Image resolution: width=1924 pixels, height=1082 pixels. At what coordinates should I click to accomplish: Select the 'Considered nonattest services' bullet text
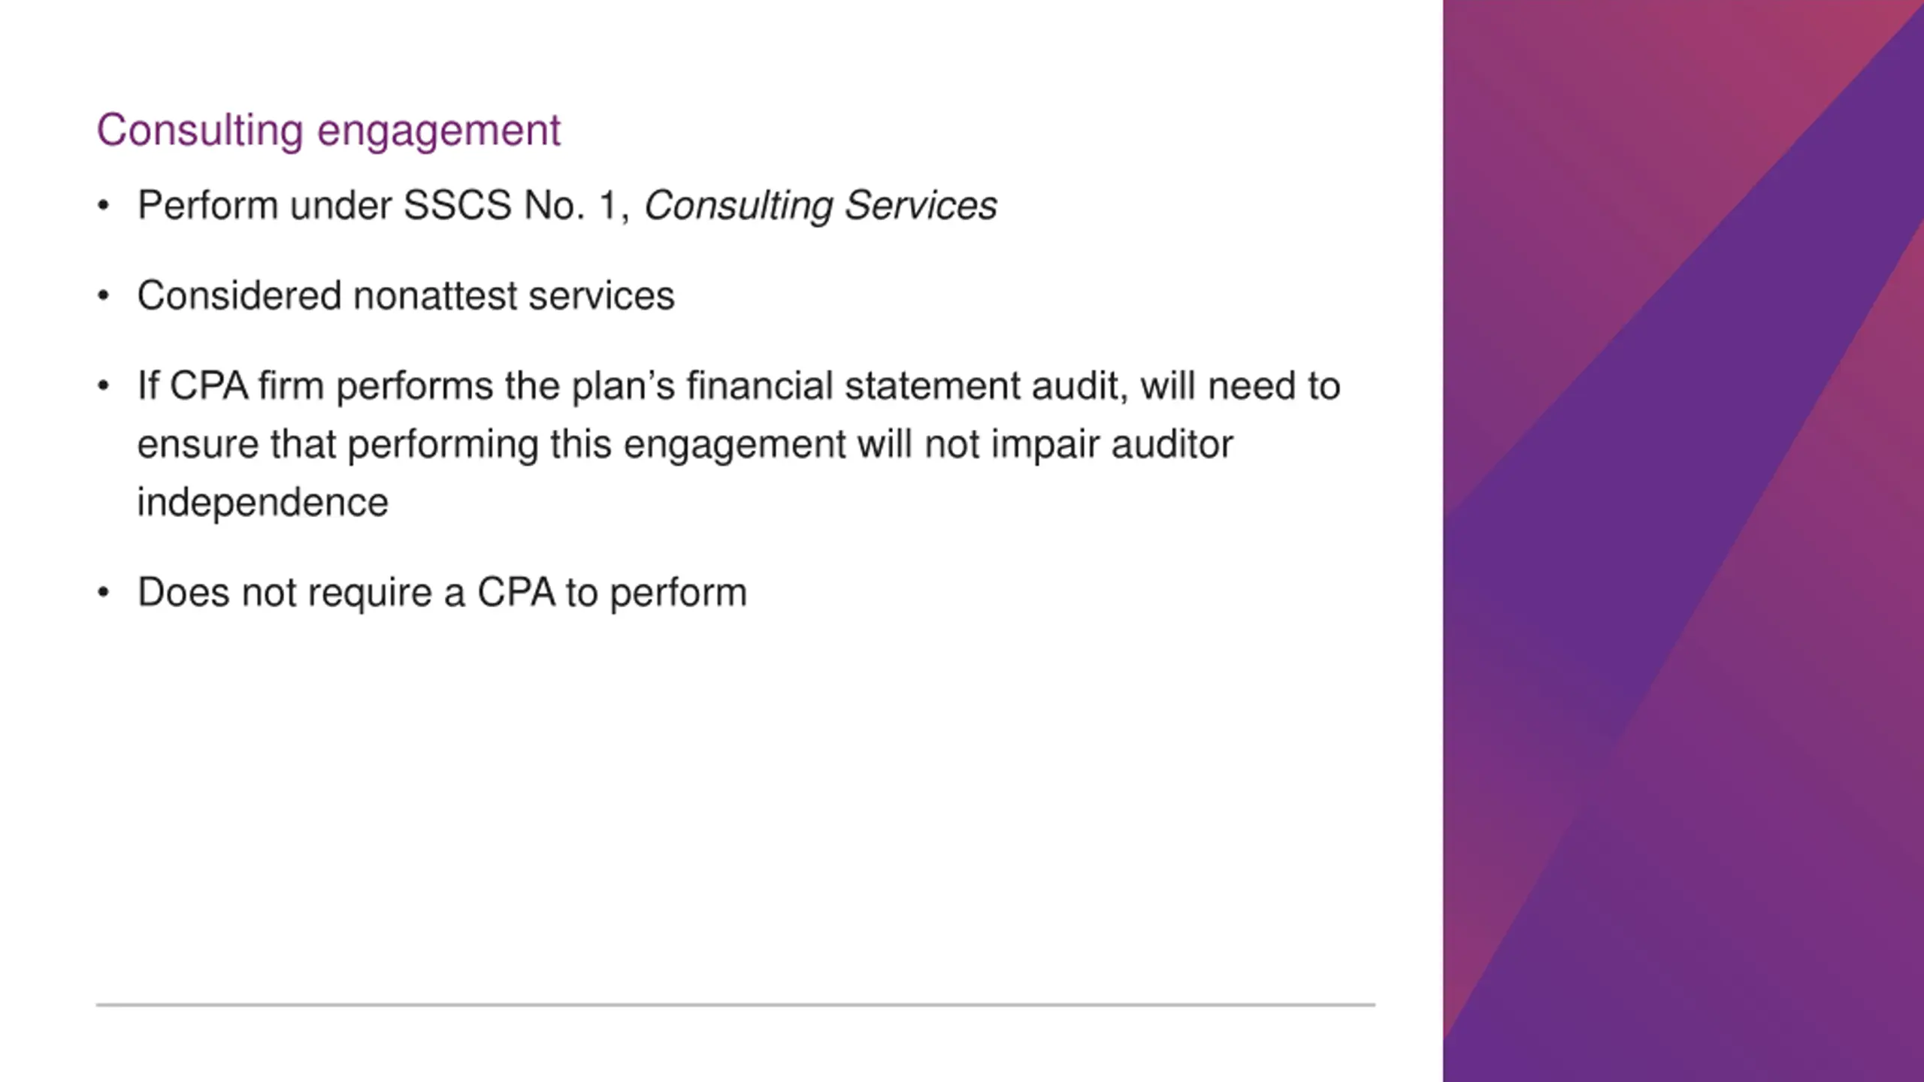[406, 295]
